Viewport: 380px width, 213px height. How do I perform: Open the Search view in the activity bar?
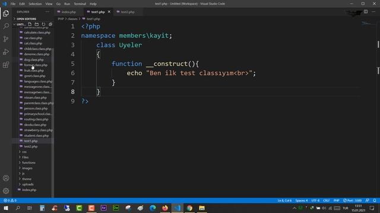pos(6,26)
